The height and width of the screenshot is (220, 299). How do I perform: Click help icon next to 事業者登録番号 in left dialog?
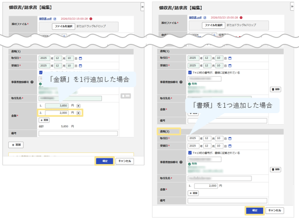click(32, 82)
